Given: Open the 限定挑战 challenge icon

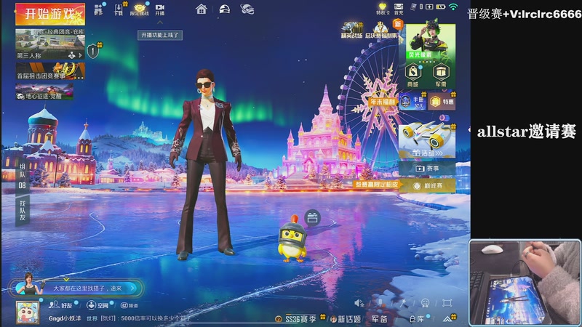Looking at the screenshot, I should pos(139,9).
